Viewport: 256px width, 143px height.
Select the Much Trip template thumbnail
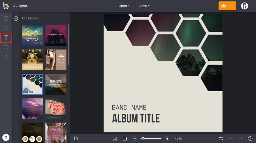(x=56, y=60)
